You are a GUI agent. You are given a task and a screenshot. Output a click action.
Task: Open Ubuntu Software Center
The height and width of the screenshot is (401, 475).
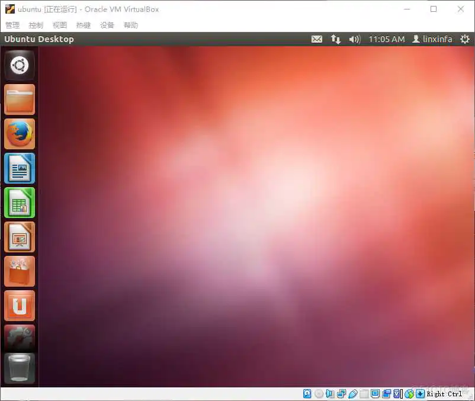click(x=20, y=271)
